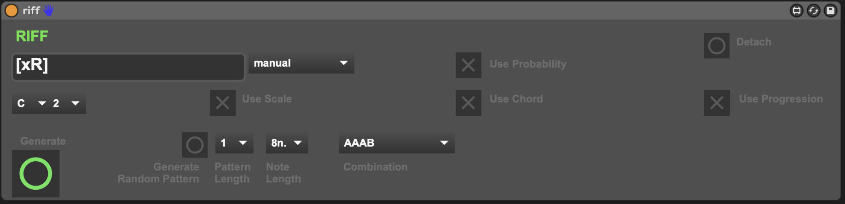Open the Note Length 8n. dropdown
The width and height of the screenshot is (845, 204).
287,143
